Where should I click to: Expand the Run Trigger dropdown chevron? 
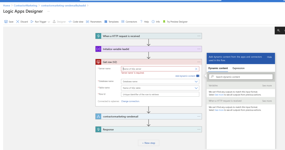(x=49, y=22)
